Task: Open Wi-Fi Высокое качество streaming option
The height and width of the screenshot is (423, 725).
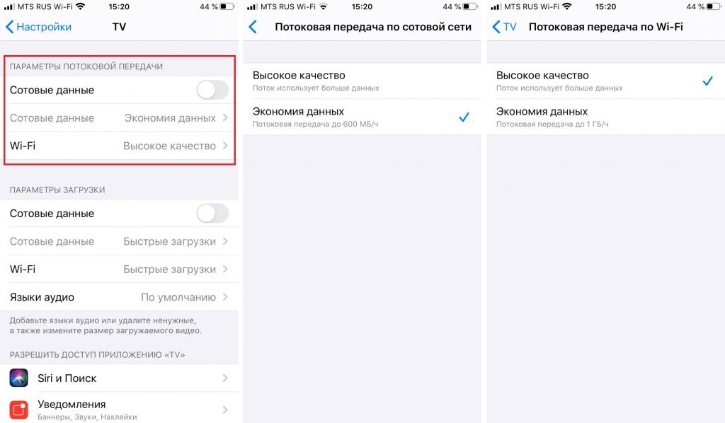Action: (x=119, y=146)
